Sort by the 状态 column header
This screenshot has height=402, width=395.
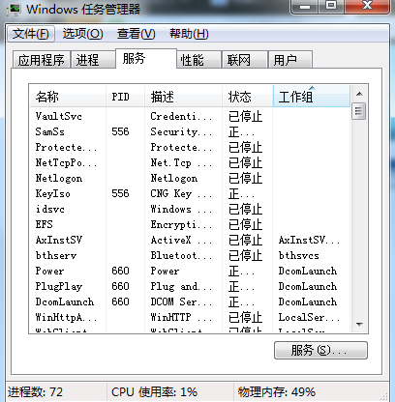(248, 97)
